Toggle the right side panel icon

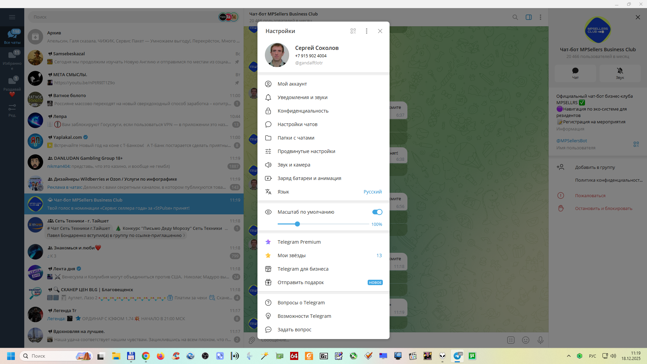point(529,17)
